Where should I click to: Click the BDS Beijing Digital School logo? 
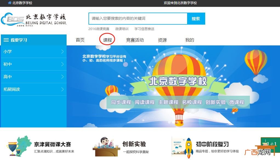tap(34, 20)
